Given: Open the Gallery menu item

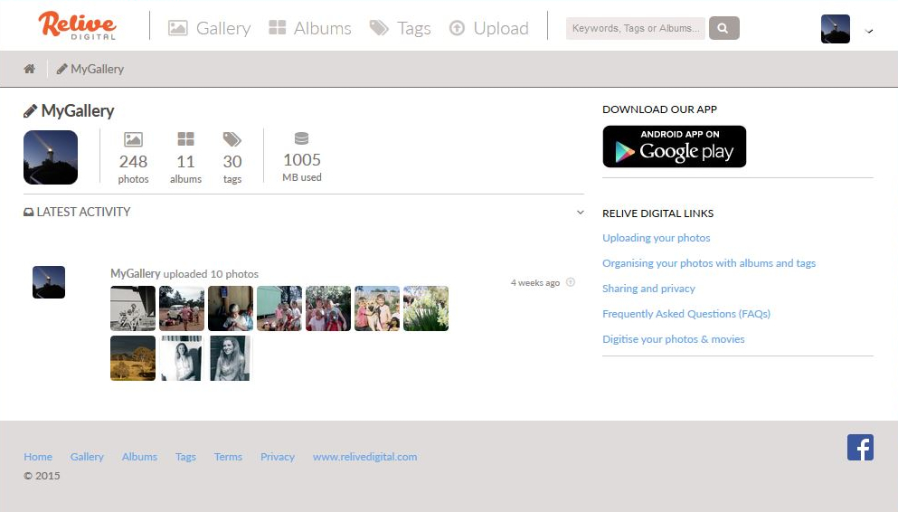Looking at the screenshot, I should coord(209,28).
